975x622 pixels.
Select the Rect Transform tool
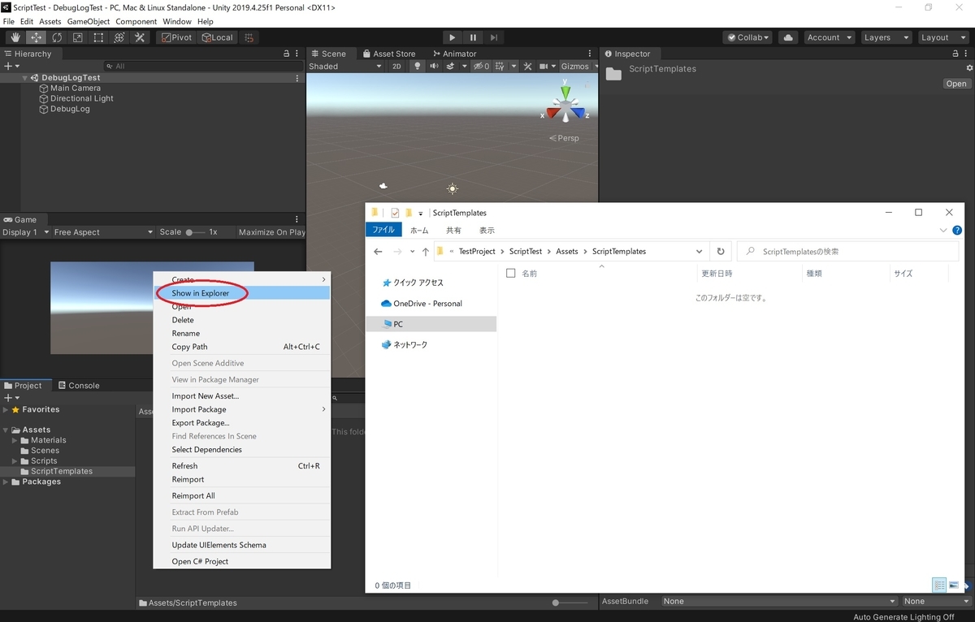[98, 37]
